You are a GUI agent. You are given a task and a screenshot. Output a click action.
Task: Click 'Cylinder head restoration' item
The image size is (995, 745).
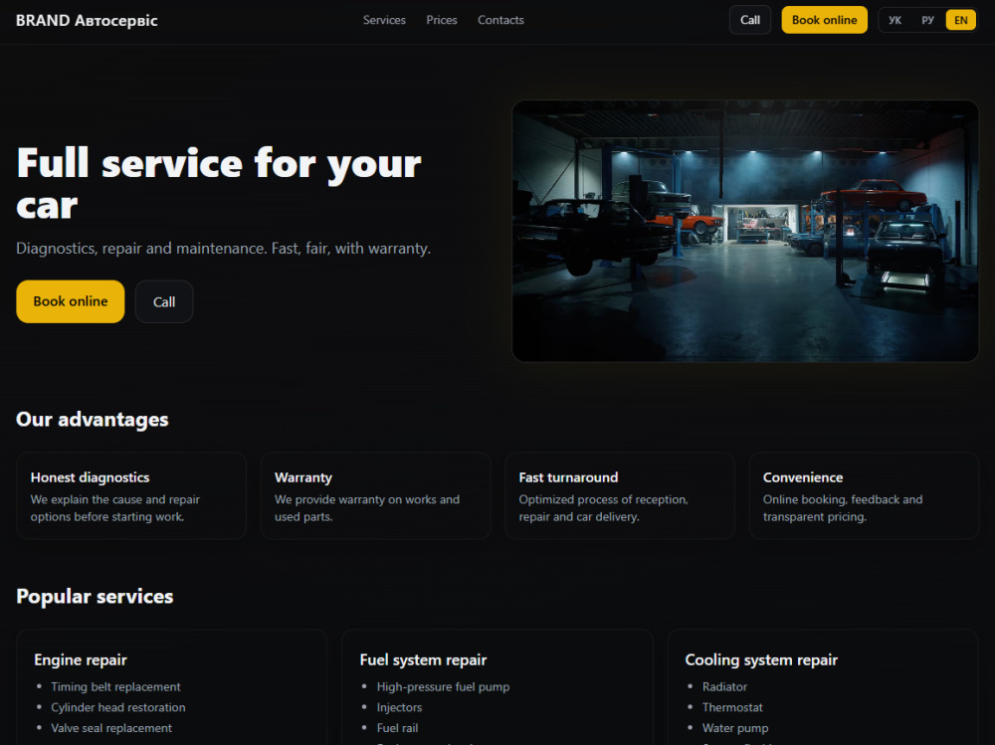click(x=118, y=707)
